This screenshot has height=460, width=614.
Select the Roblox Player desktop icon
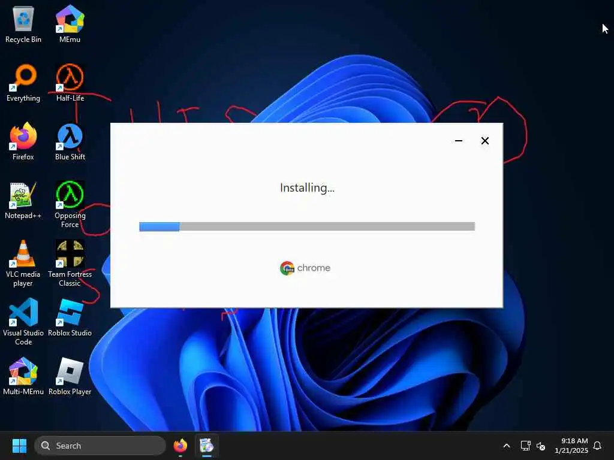70,376
